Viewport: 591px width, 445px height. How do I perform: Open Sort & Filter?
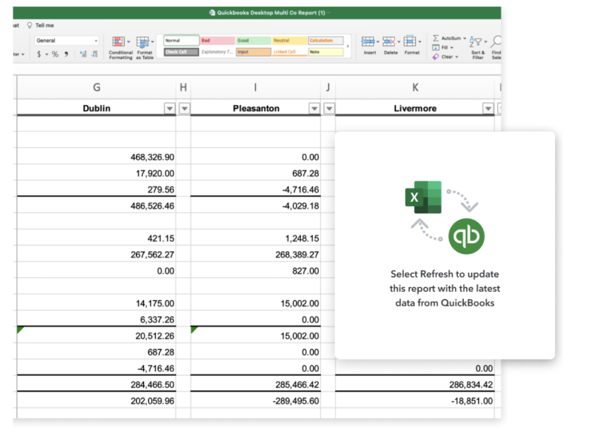point(478,47)
